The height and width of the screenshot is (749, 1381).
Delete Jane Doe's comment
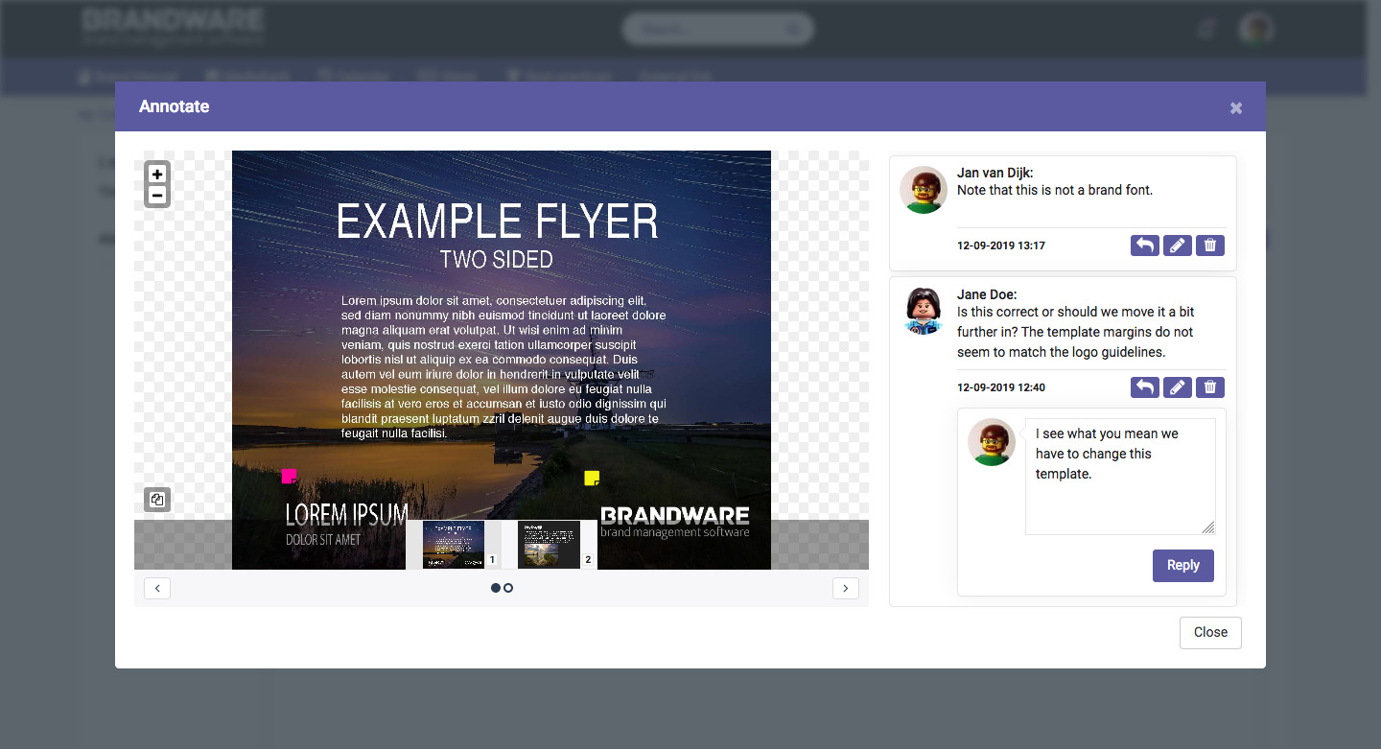pyautogui.click(x=1210, y=387)
